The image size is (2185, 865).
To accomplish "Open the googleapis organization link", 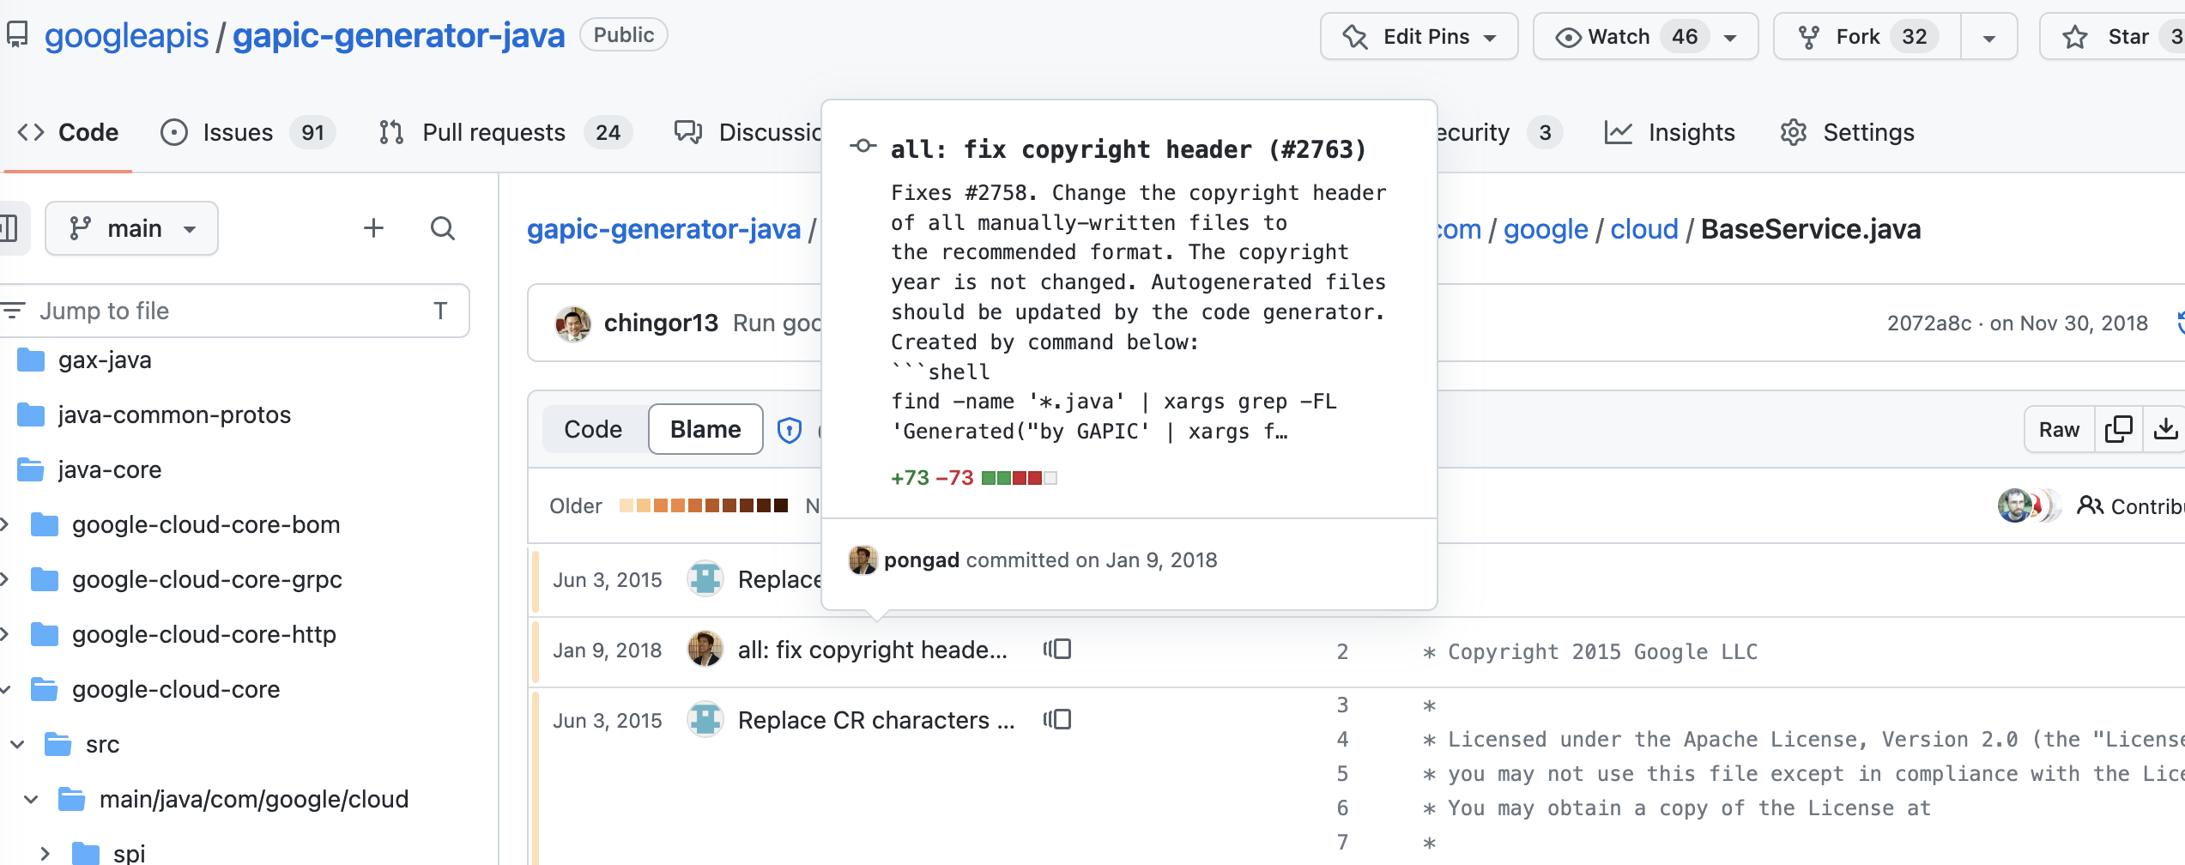I will 126,36.
